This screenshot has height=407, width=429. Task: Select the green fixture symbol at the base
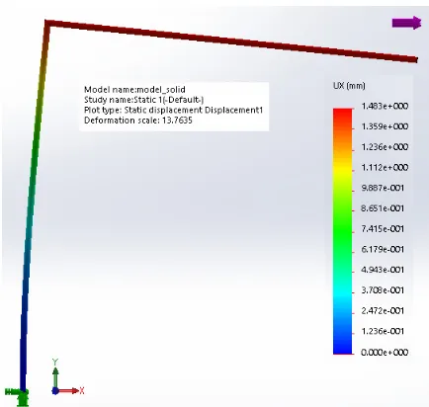tap(18, 396)
